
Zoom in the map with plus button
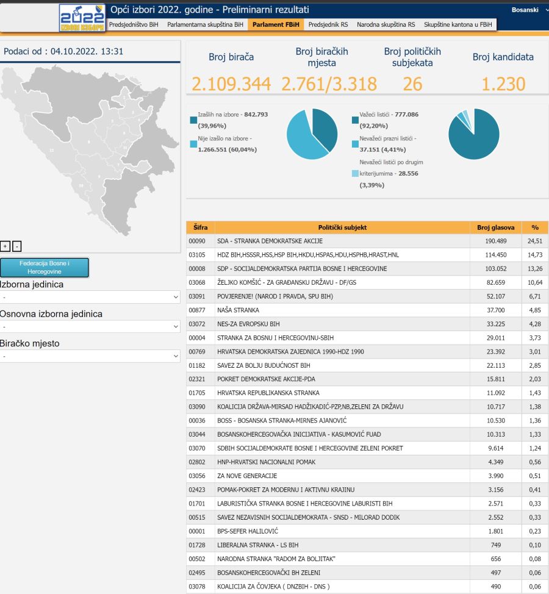5,246
